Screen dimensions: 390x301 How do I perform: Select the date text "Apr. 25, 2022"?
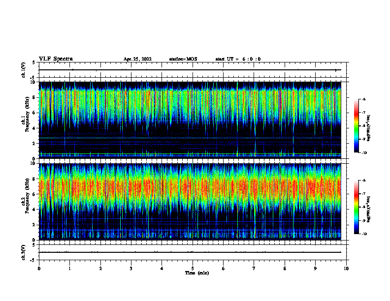[137, 59]
